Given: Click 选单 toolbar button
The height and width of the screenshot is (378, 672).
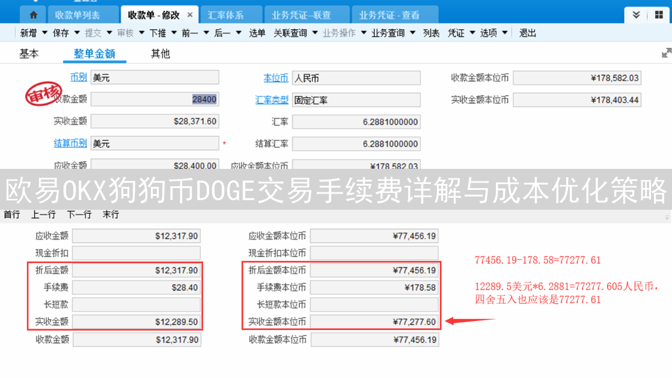Looking at the screenshot, I should [x=257, y=33].
